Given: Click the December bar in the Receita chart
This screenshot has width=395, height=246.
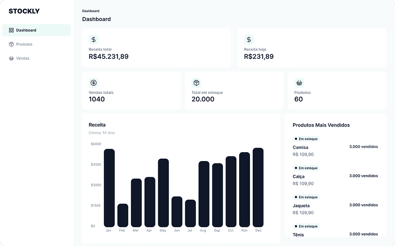Looking at the screenshot, I should click(258, 187).
